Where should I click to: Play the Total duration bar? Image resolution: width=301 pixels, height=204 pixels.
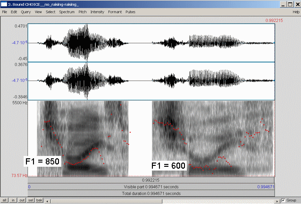151,193
